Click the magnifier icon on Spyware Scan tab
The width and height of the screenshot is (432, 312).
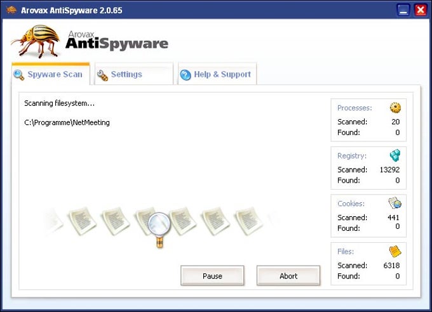click(18, 75)
